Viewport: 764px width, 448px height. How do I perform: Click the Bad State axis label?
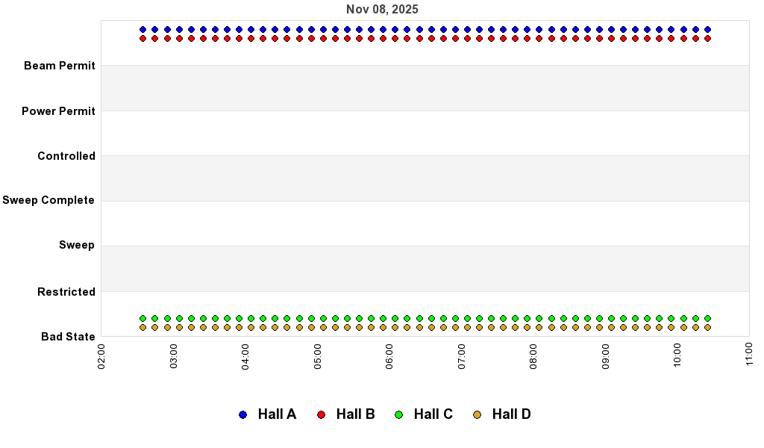point(68,337)
